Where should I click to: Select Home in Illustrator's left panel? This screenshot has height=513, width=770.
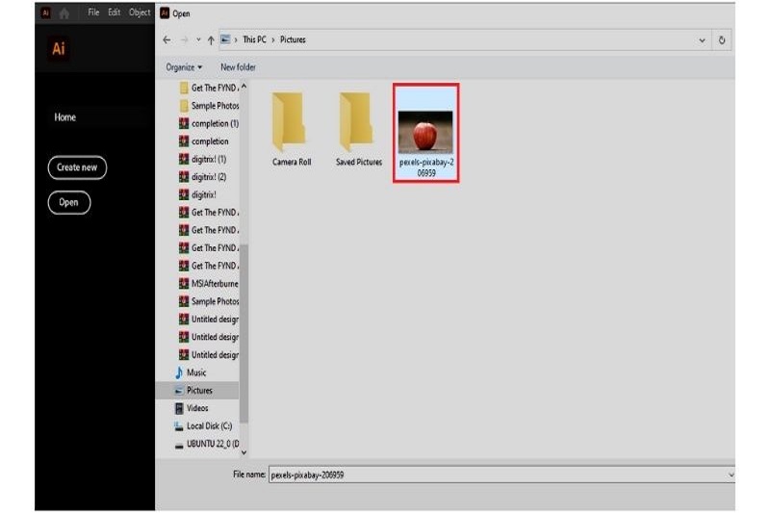64,117
